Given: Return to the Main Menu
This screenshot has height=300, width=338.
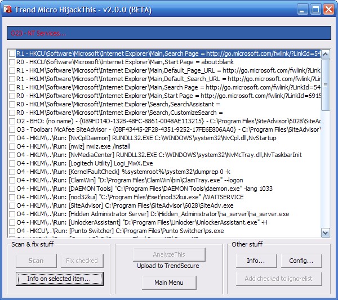Looking at the screenshot, I should tap(169, 283).
